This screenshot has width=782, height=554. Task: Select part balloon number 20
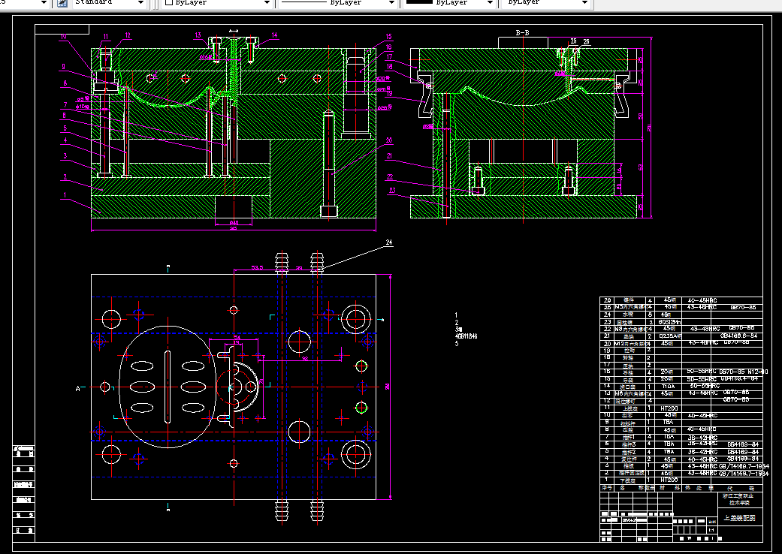[389, 140]
